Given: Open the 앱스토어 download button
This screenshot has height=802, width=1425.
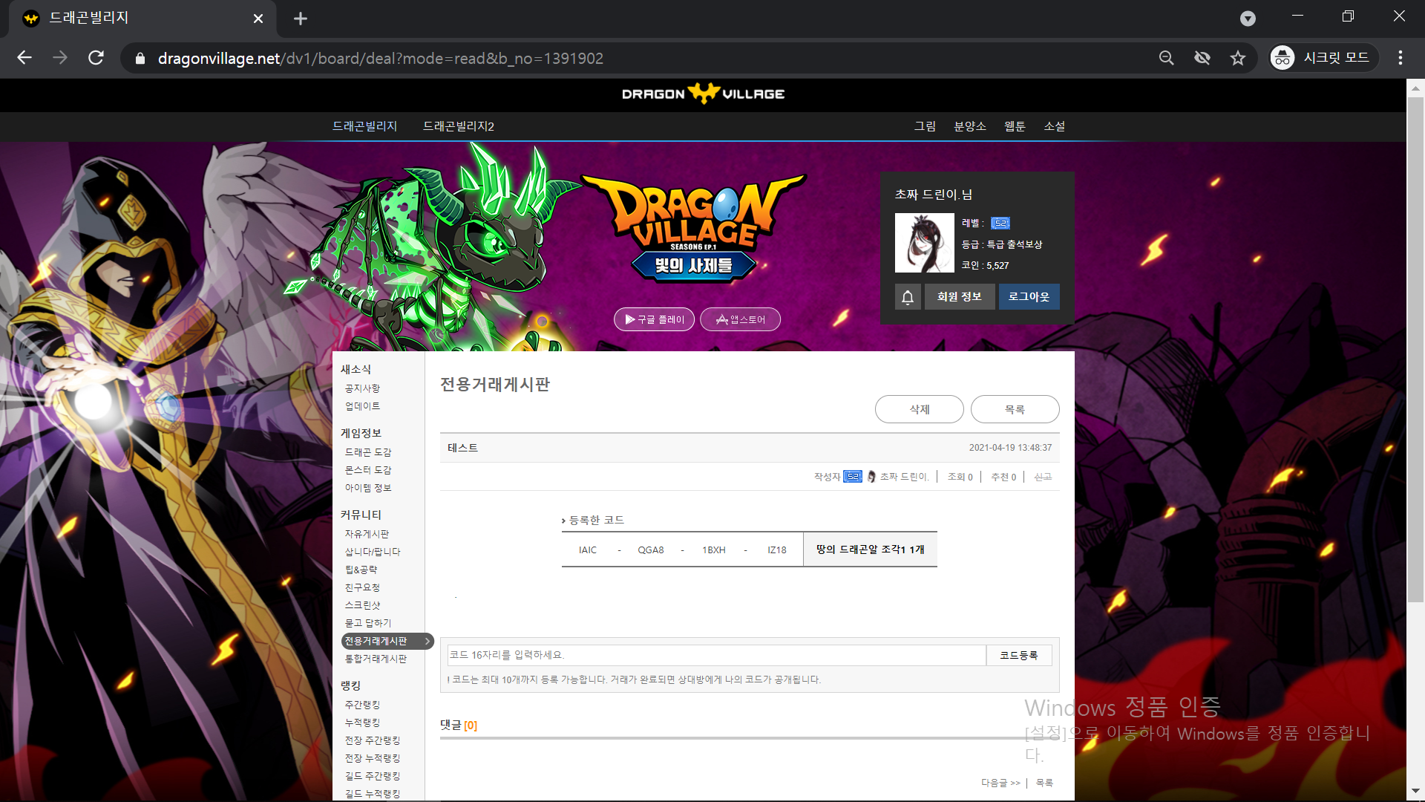Looking at the screenshot, I should 740,319.
